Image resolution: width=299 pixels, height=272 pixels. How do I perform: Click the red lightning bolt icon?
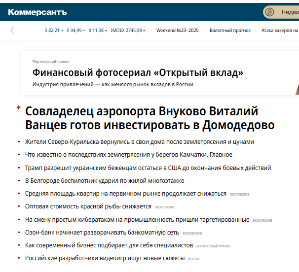coord(18,107)
